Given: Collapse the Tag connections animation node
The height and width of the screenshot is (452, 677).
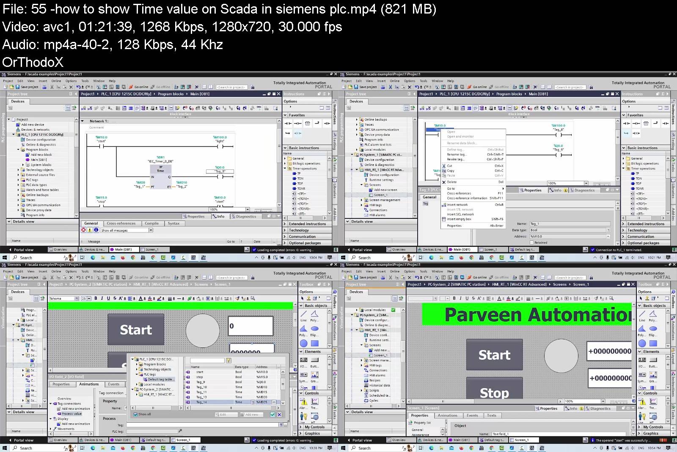Looking at the screenshot, I should coord(51,404).
